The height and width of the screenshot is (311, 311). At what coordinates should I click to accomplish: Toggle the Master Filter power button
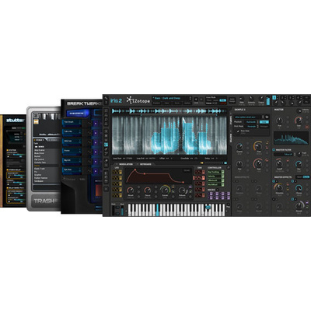pos(273,150)
